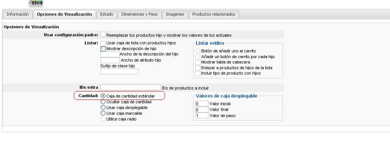
Task: Click the Ancho de la descripción del hijo field
Action: click(x=110, y=54)
